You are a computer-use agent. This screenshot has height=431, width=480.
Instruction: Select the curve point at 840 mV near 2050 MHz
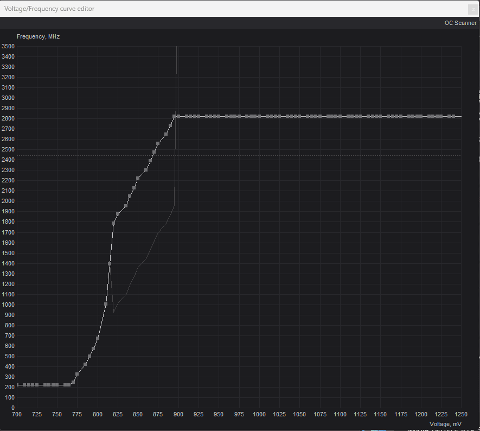130,196
